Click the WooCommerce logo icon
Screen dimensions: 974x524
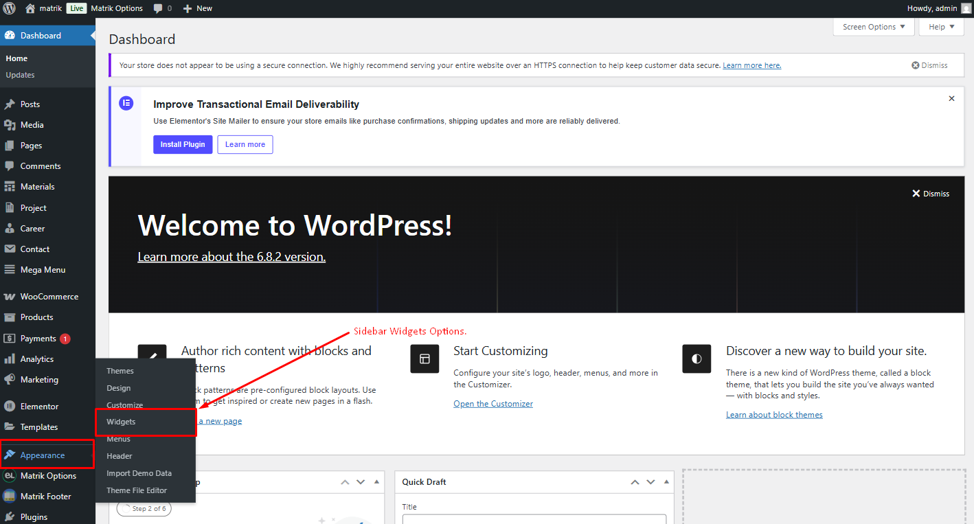[10, 297]
